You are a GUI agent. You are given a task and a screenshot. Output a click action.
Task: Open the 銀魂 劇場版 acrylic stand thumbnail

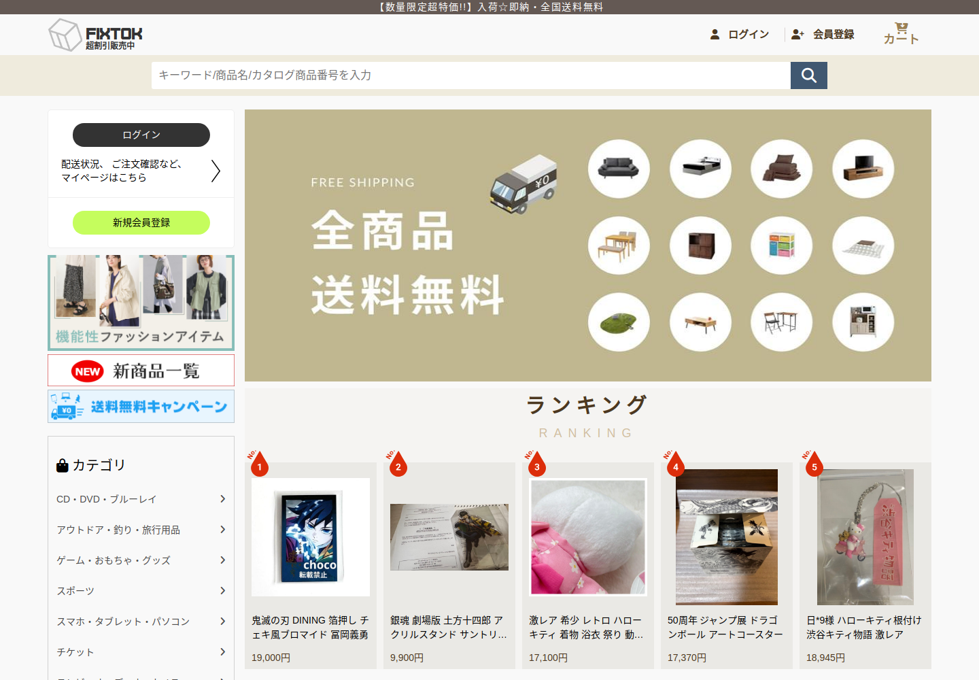(449, 537)
